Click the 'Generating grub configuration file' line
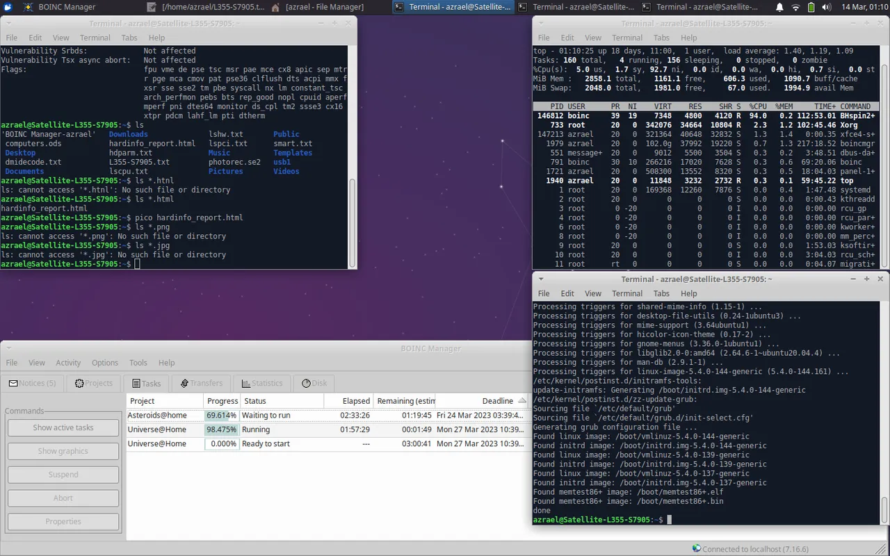The width and height of the screenshot is (890, 556). [615, 427]
